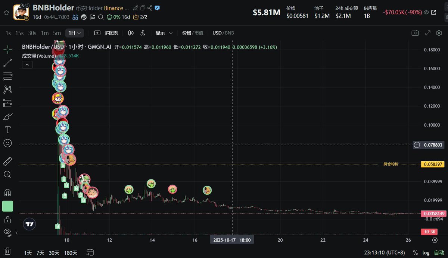This screenshot has height=258, width=448.
Task: Select the 1s timeframe
Action: click(x=8, y=33)
